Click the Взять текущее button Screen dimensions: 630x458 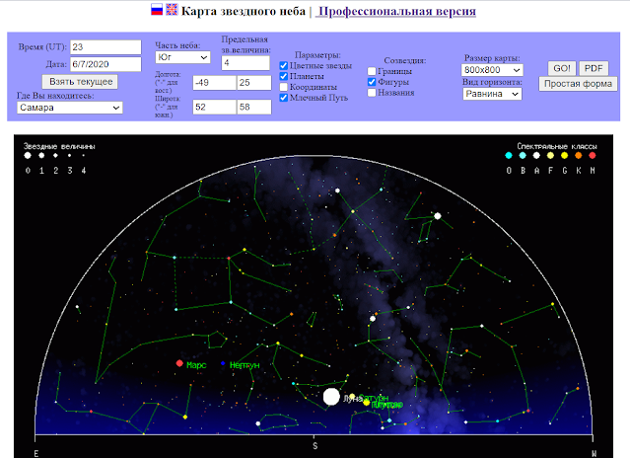80,82
